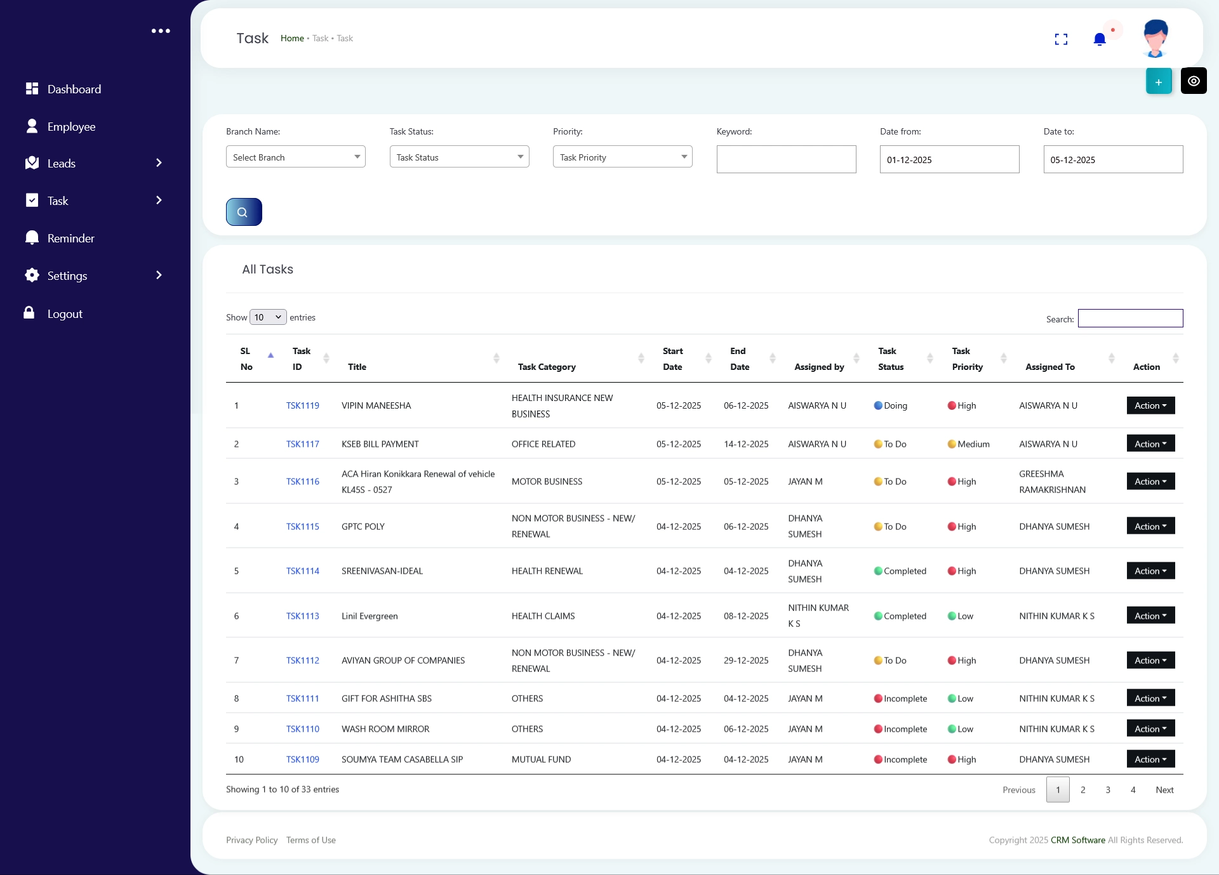Go to Next page of tasks

1164,789
